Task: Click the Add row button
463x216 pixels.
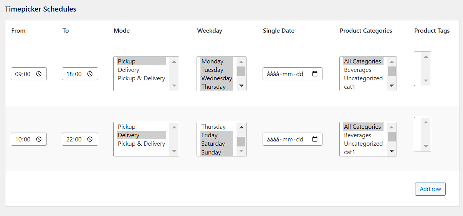Action: [430, 189]
